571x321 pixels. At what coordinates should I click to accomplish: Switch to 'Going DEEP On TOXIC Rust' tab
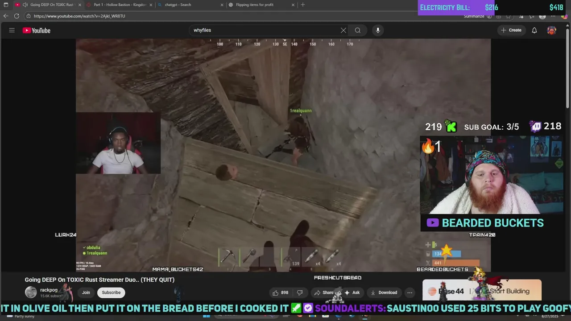(48, 5)
